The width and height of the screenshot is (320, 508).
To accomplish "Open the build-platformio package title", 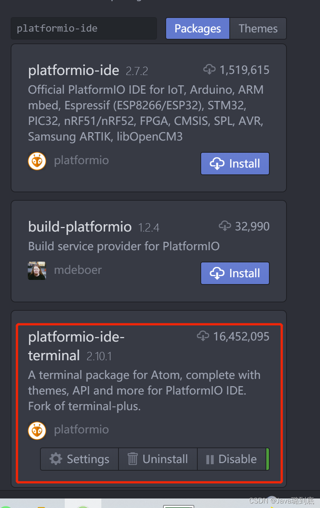I will 80,227.
